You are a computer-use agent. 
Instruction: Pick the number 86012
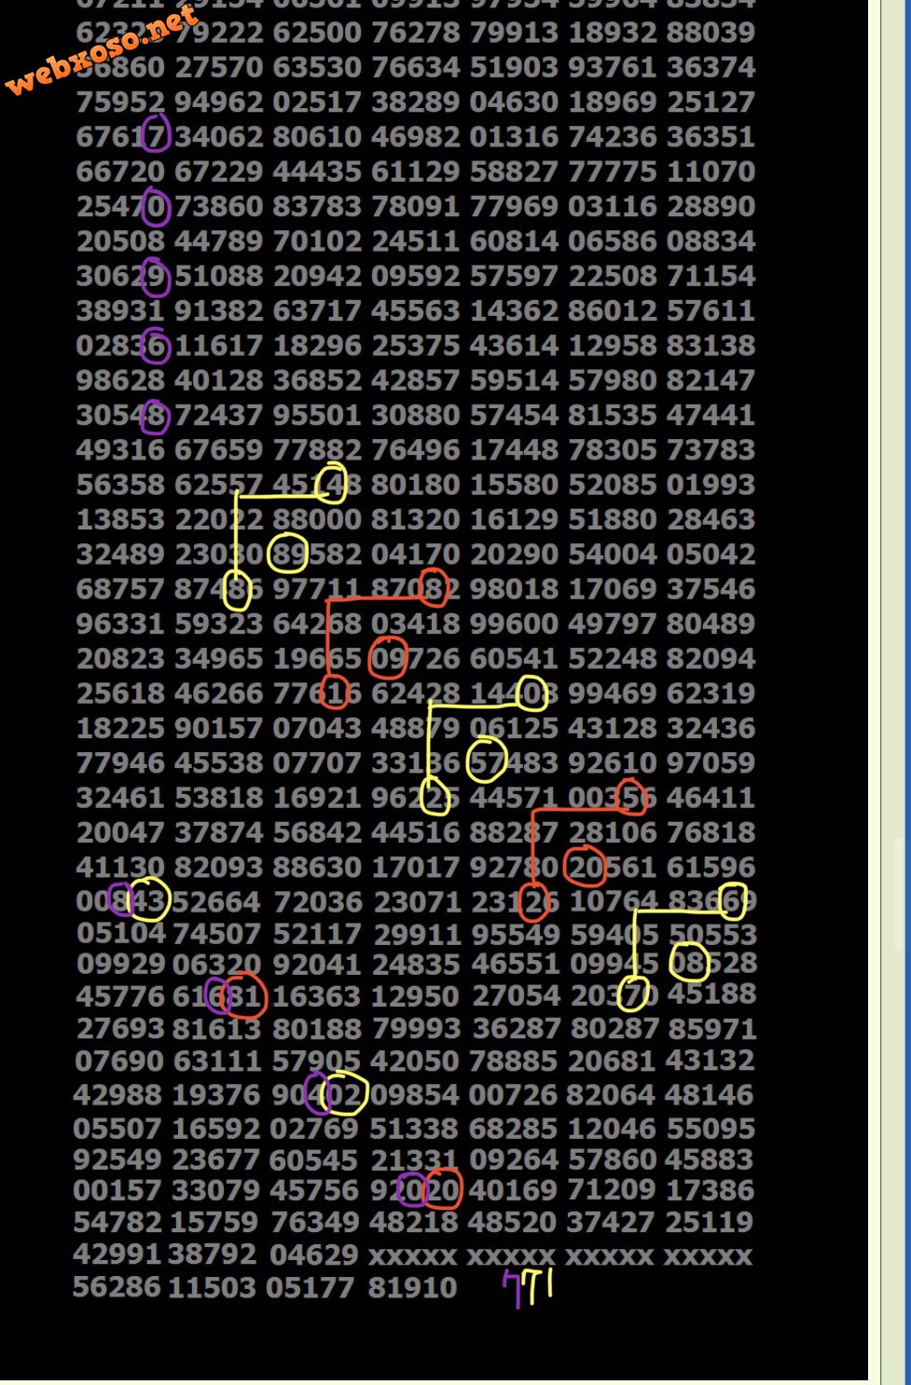(x=613, y=310)
